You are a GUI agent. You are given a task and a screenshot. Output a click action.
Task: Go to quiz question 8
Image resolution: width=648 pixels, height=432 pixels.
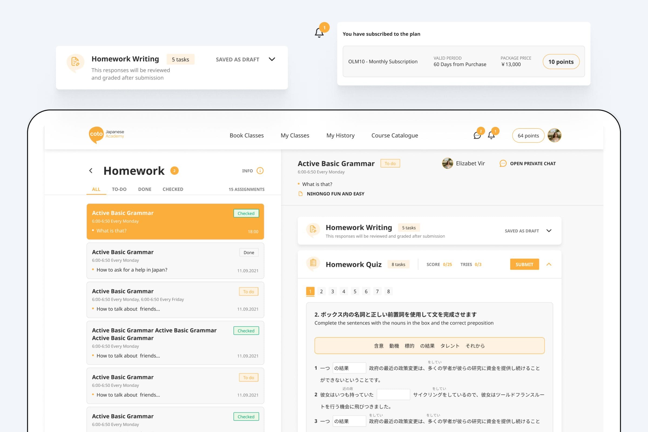(389, 291)
